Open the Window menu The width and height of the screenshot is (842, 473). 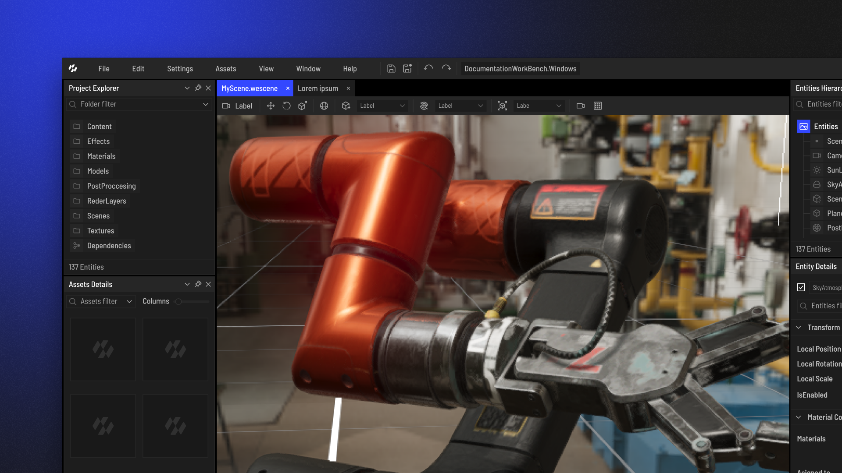(x=308, y=69)
